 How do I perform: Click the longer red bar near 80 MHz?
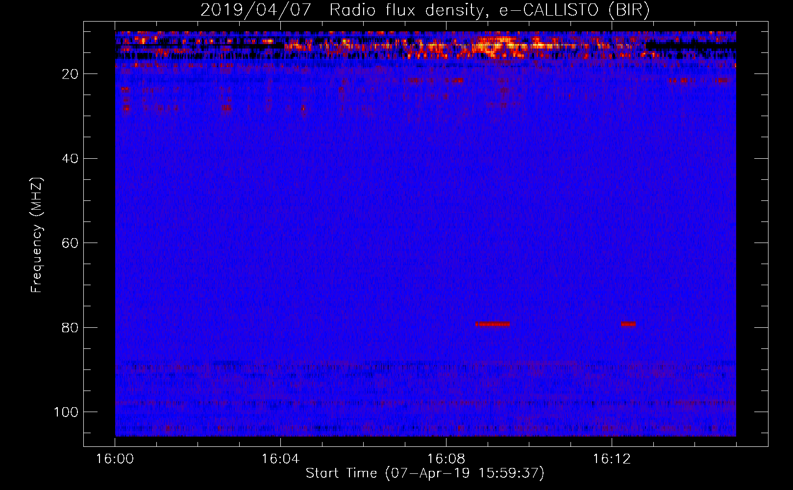click(x=493, y=324)
